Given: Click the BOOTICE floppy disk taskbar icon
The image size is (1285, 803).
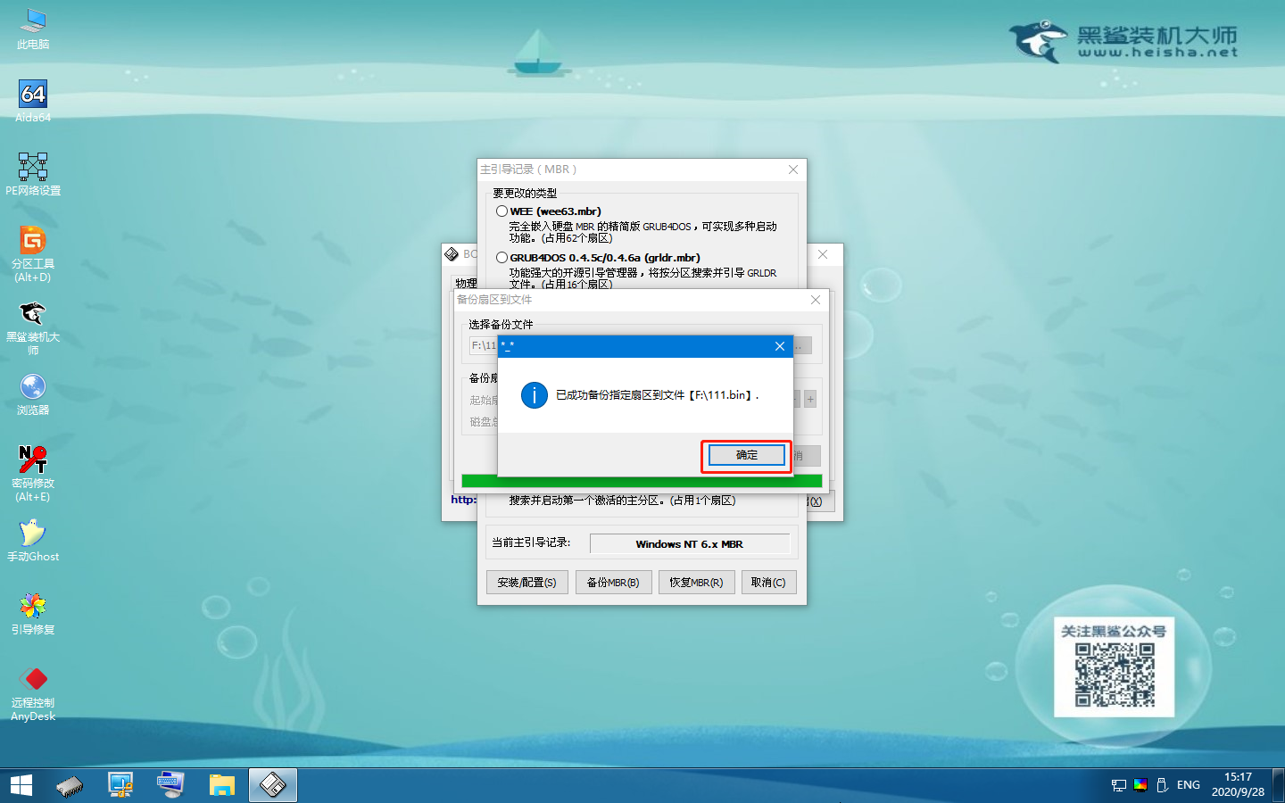Looking at the screenshot, I should pyautogui.click(x=272, y=784).
